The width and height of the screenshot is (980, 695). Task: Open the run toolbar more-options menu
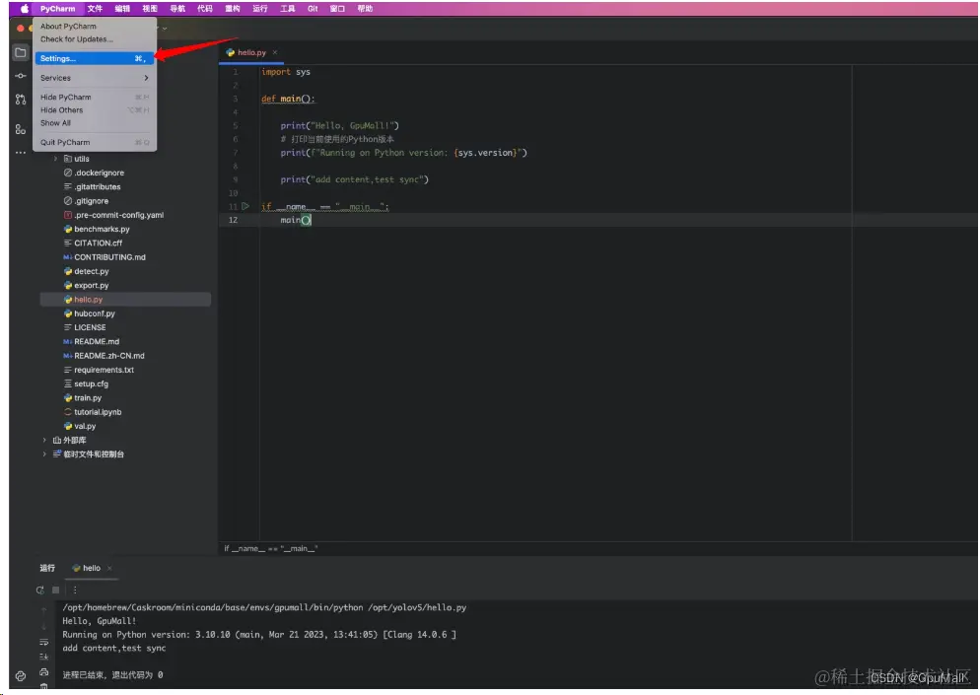click(75, 590)
